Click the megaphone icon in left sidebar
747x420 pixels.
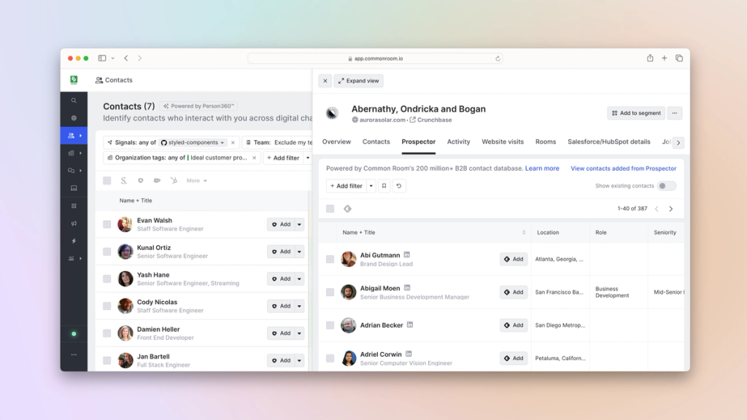[x=74, y=223]
